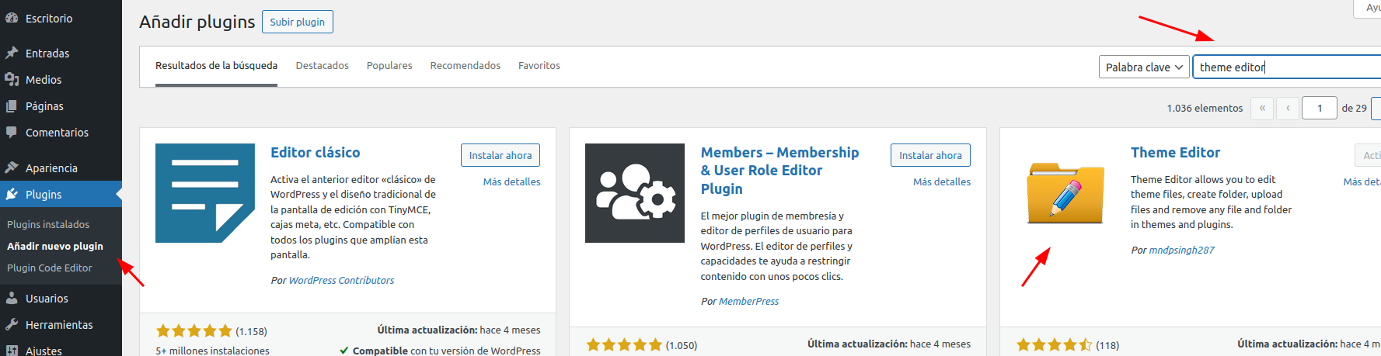The image size is (1381, 356).
Task: Click the Theme Editor star rating
Action: tap(1055, 344)
